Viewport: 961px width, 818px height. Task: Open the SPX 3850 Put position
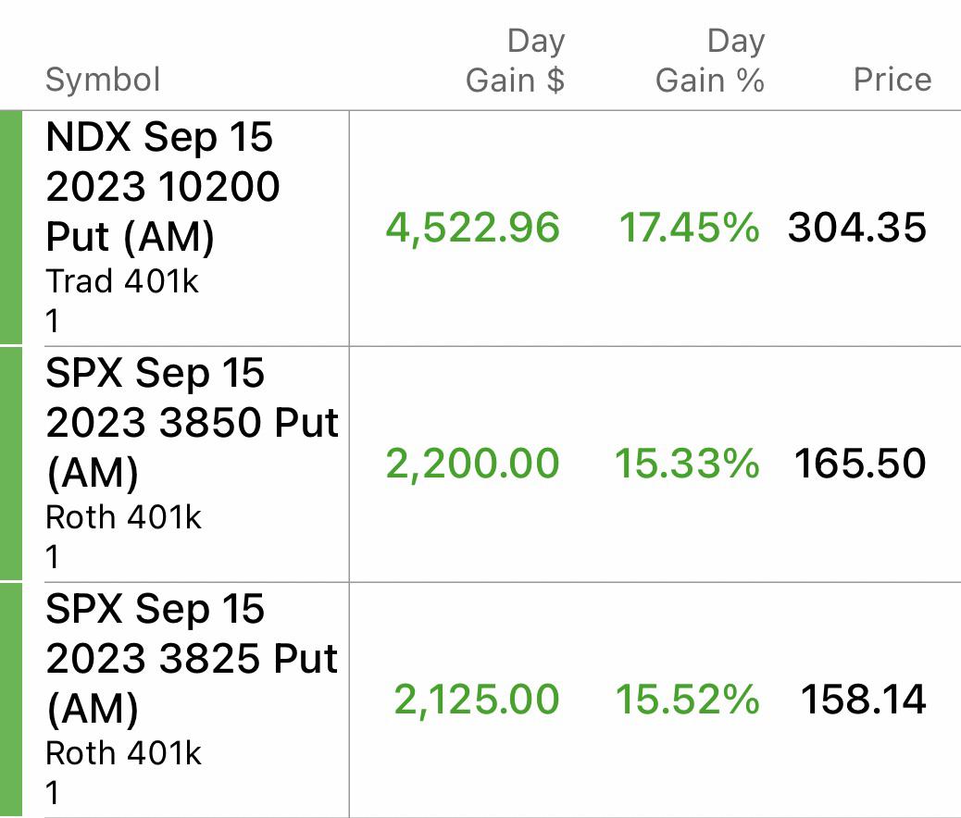[192, 423]
